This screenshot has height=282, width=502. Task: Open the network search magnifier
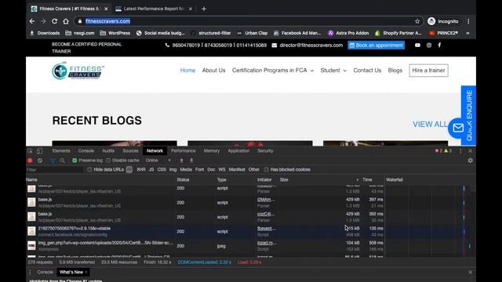63,161
